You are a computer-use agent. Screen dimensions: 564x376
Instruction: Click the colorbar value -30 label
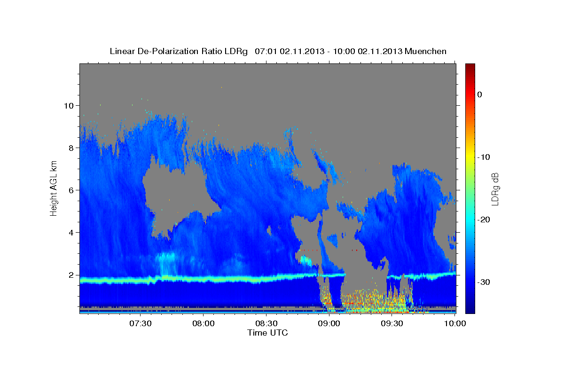click(484, 282)
